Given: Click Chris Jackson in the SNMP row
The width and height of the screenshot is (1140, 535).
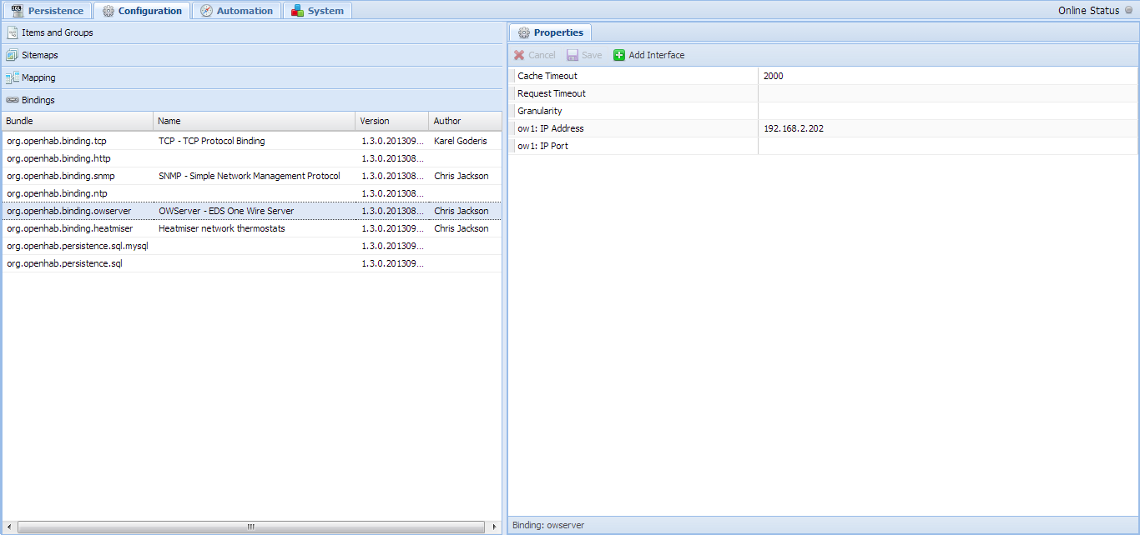Looking at the screenshot, I should pos(462,176).
